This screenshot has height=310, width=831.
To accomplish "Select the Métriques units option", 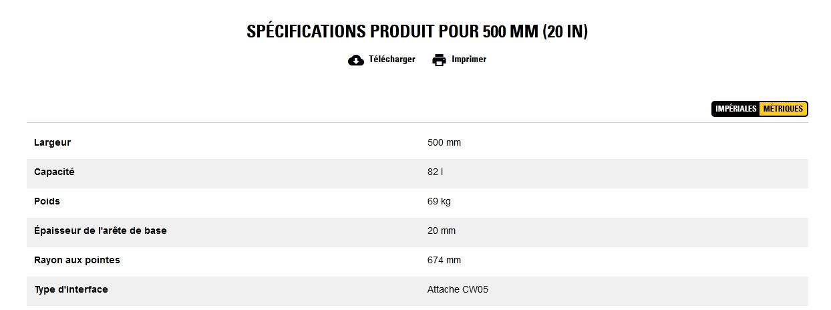I will (783, 109).
